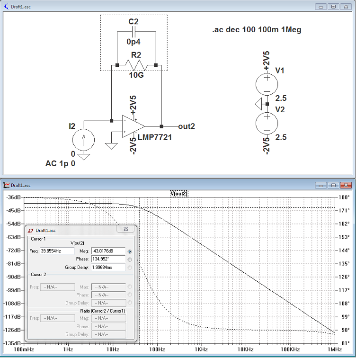Click the V2 value 2.5
Image resolution: width=356 pixels, height=358 pixels.
pos(281,137)
